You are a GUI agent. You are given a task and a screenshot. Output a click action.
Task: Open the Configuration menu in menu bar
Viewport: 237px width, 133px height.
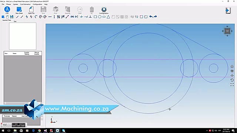(x=37, y=4)
